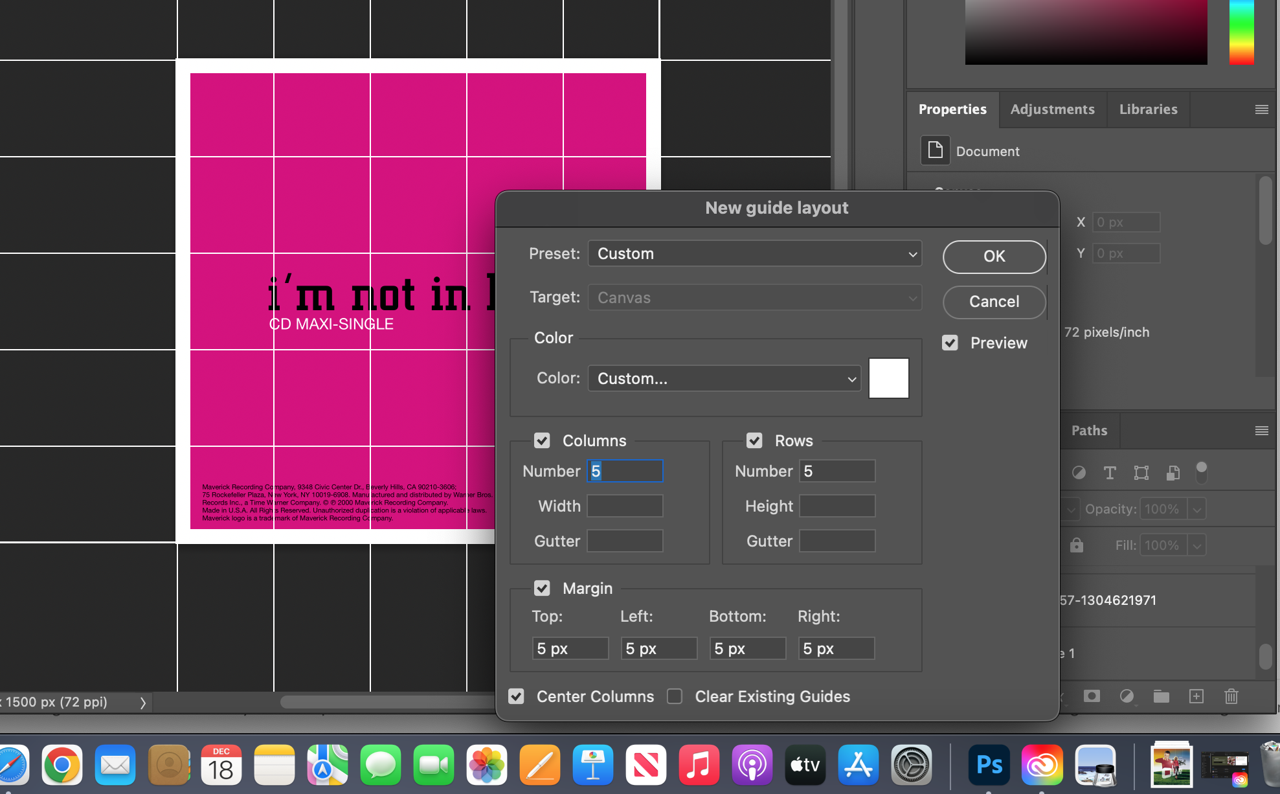Open Photos app in Dock
The image size is (1280, 794).
(487, 765)
